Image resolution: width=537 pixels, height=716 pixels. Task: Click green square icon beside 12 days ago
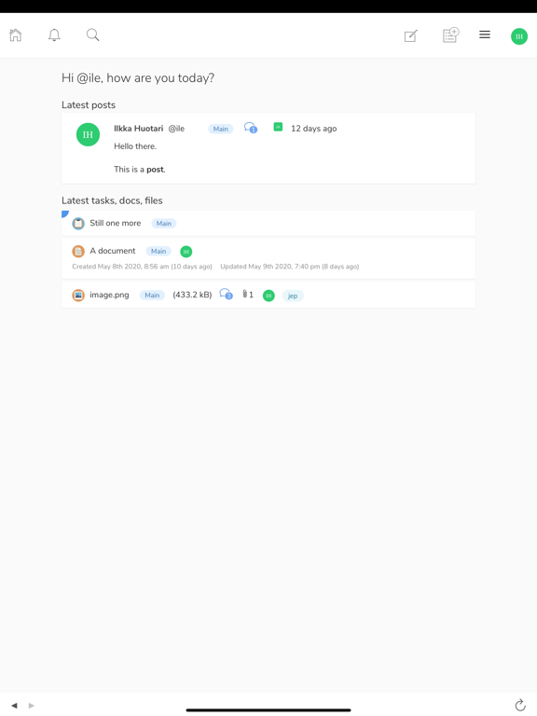pos(278,127)
